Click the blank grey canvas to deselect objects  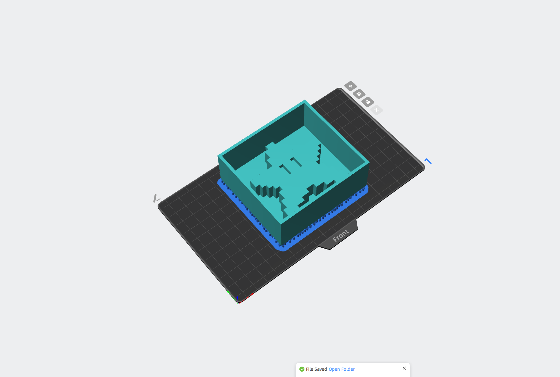tap(95, 94)
